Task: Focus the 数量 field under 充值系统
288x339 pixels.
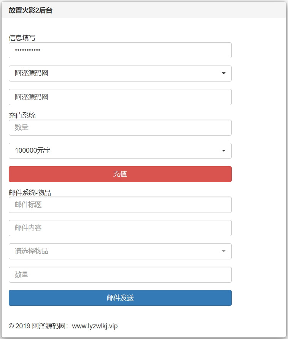Action: pos(120,128)
